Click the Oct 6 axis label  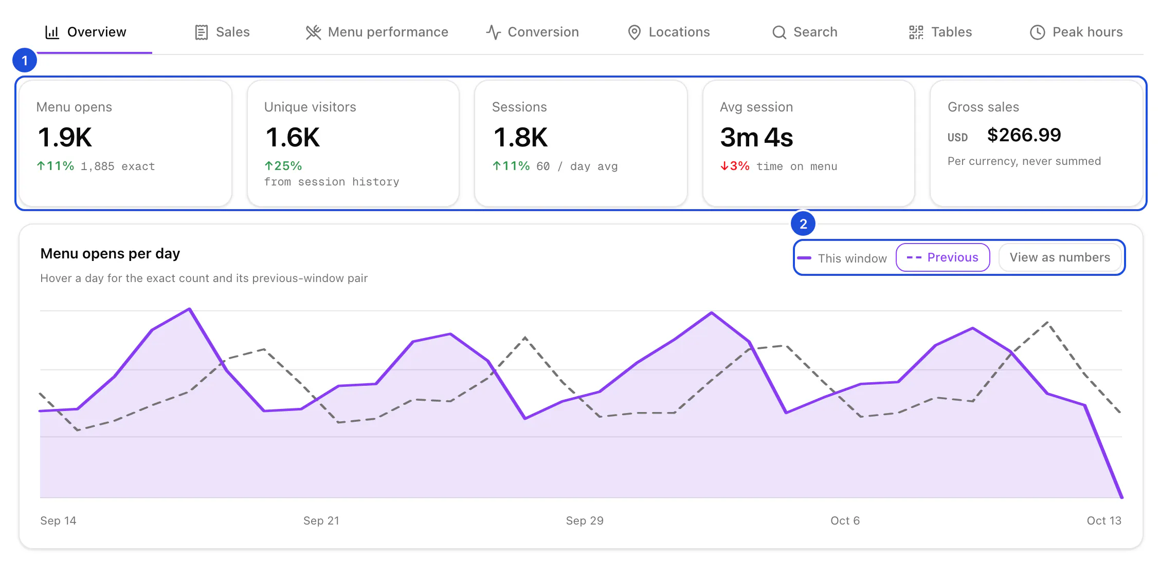tap(845, 520)
